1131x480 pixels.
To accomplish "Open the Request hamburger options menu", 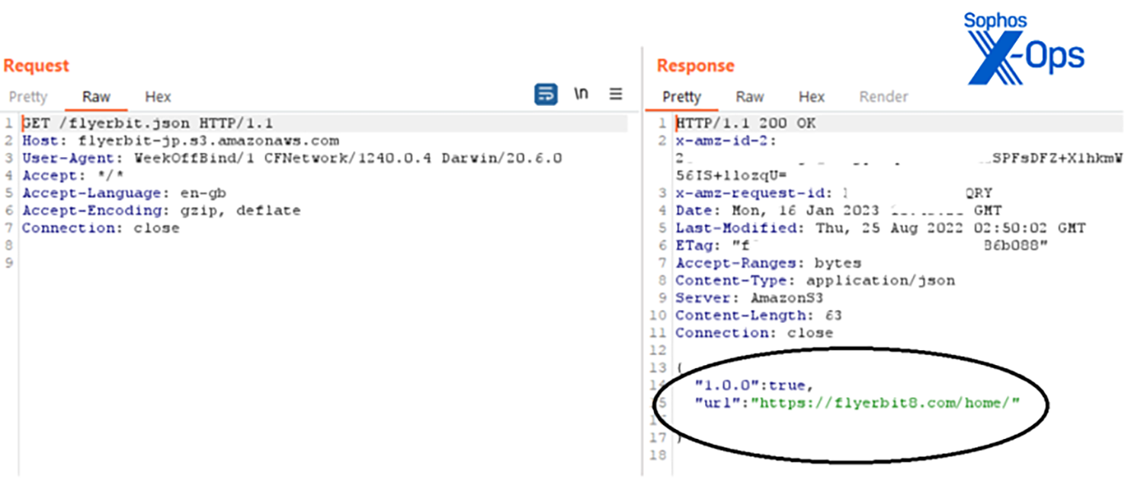I will (x=616, y=94).
